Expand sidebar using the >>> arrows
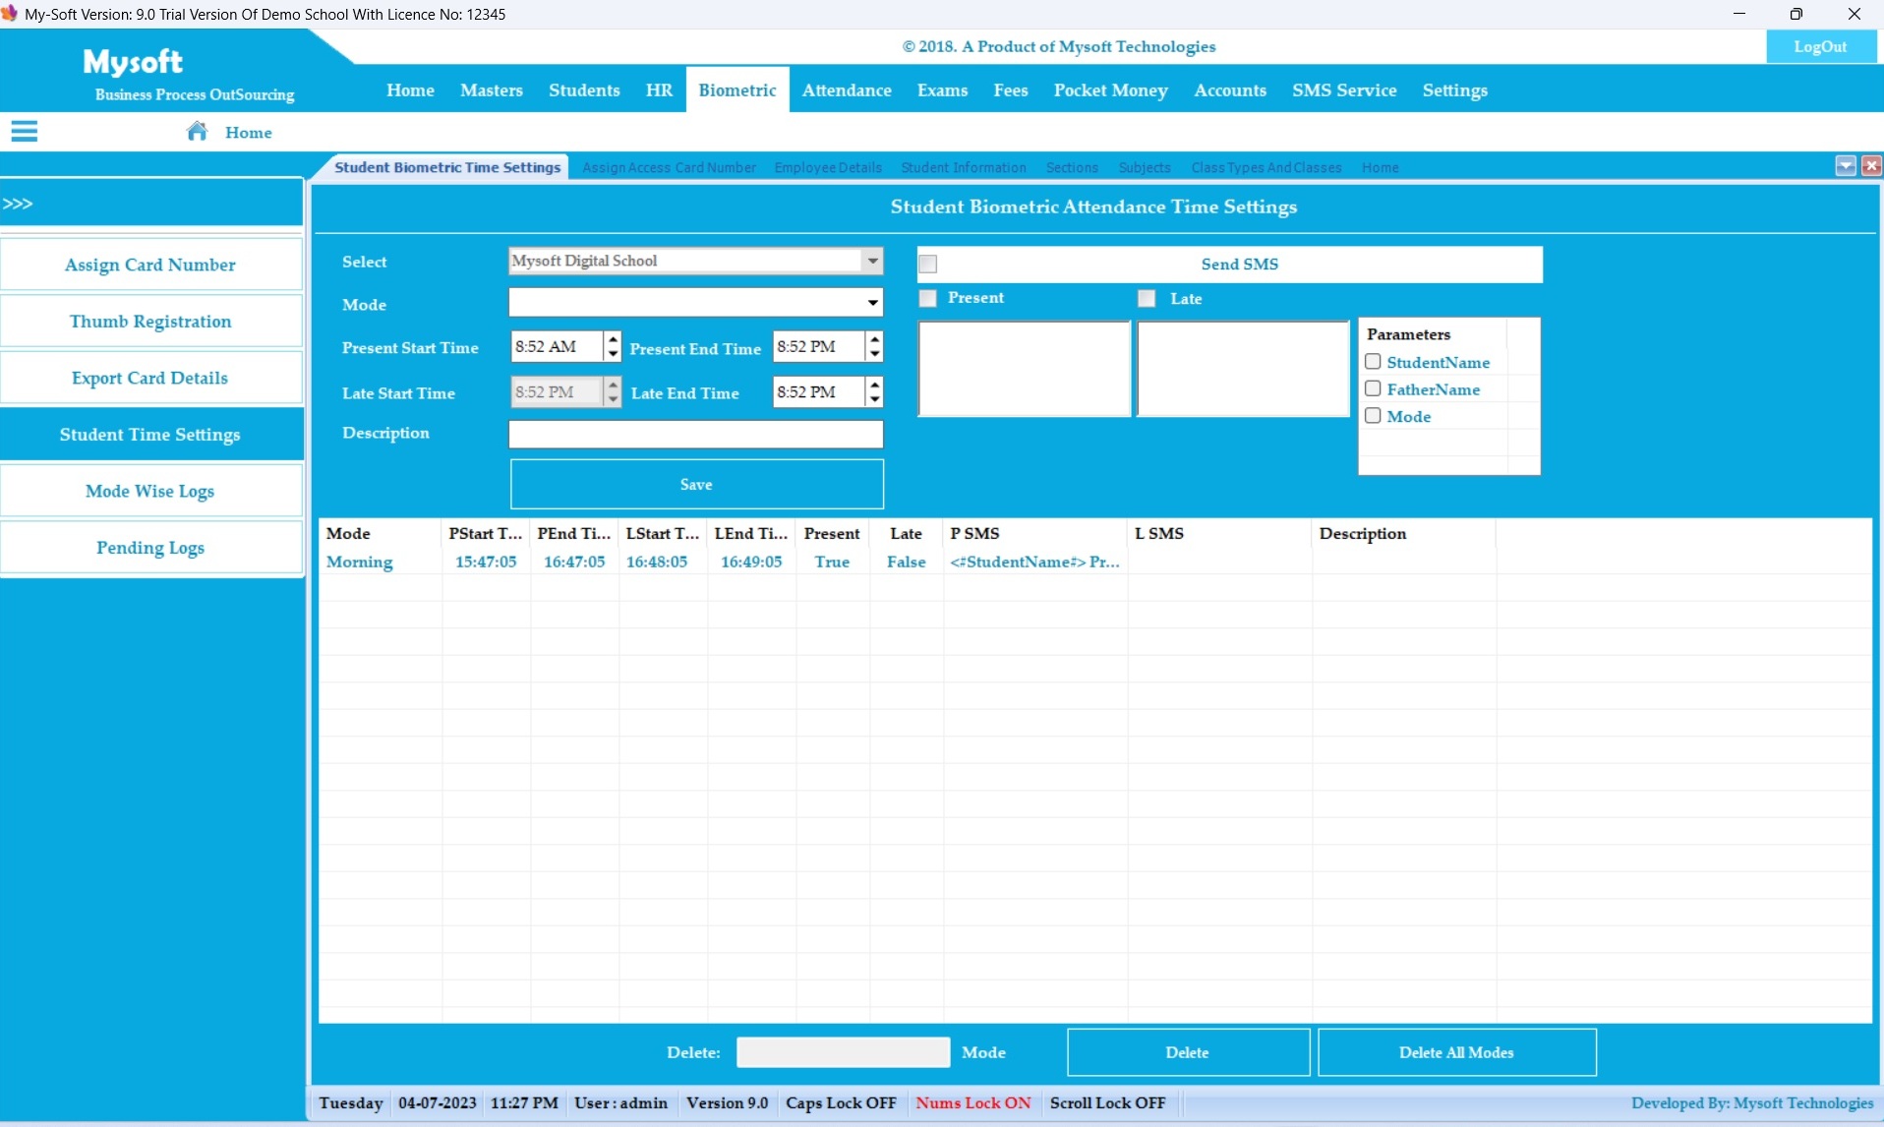This screenshot has width=1884, height=1127. (x=18, y=204)
